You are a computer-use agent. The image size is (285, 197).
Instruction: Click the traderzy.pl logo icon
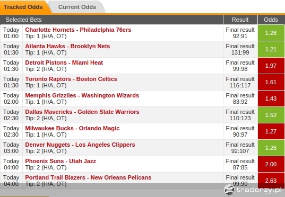[x=229, y=190]
